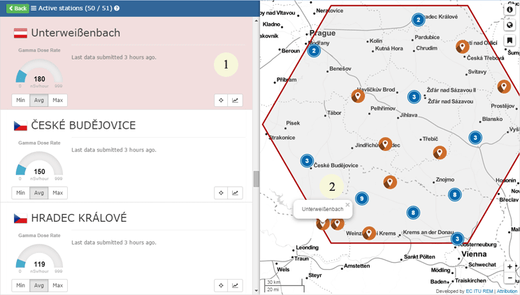The image size is (520, 295).
Task: Open the chart for HRADEC KRÁLOVÉ station
Action: coord(235,285)
